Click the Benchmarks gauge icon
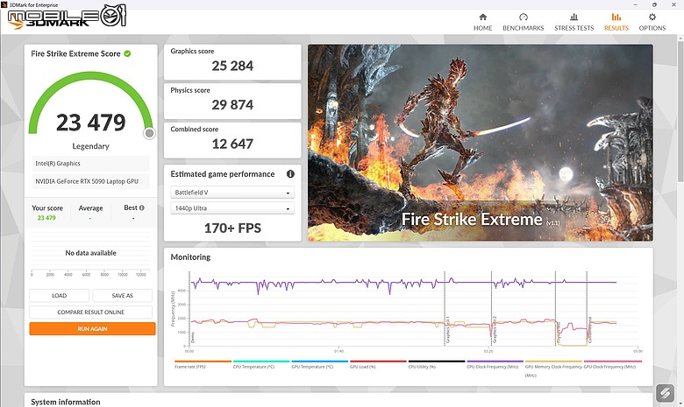 524,17
